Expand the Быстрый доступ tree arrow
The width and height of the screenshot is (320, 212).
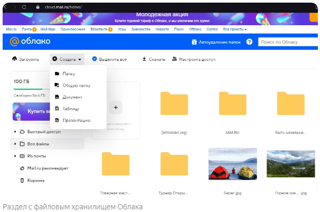[15, 132]
